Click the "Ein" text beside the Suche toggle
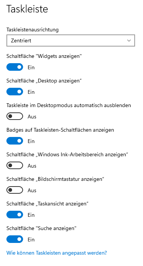The image size is (143, 266). [31, 240]
